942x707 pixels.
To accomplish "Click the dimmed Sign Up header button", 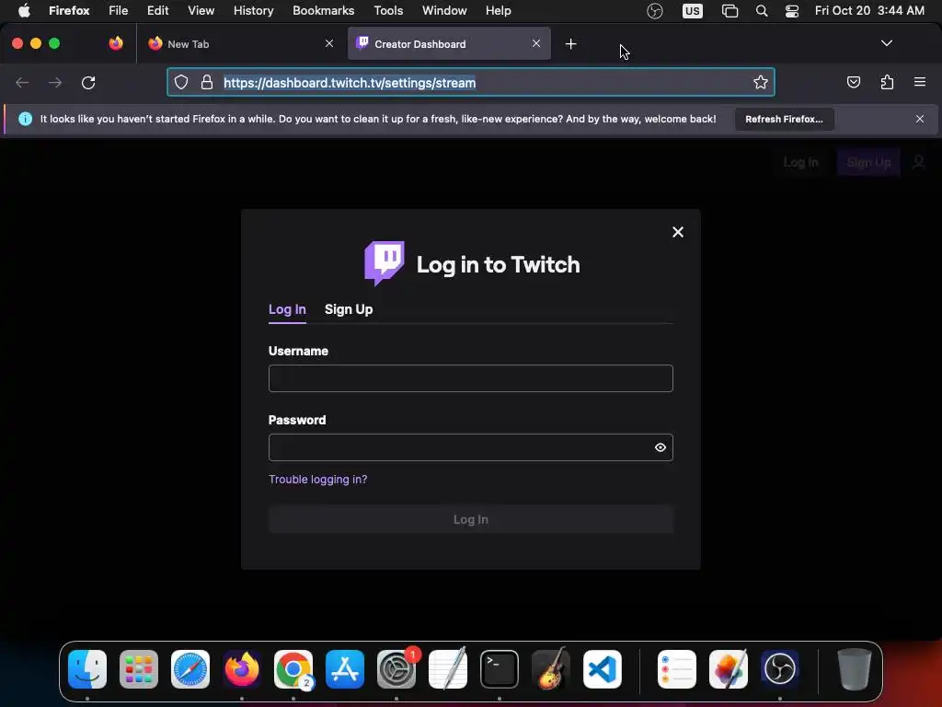I will click(x=868, y=162).
